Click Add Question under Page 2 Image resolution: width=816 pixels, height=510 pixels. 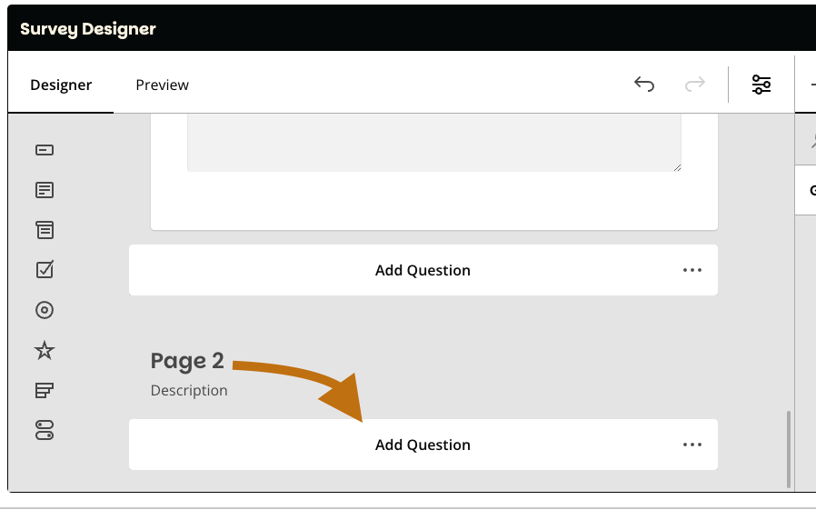[x=423, y=445]
